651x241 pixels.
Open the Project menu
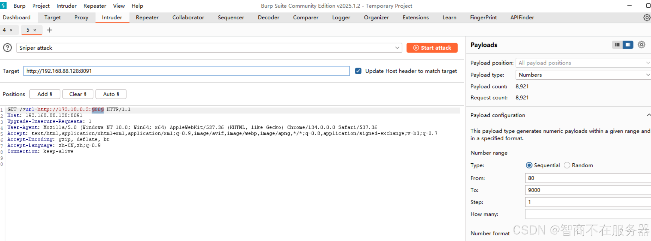(41, 6)
